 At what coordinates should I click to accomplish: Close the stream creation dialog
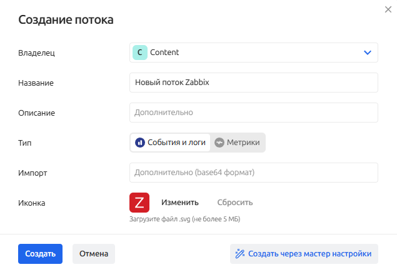[386, 9]
